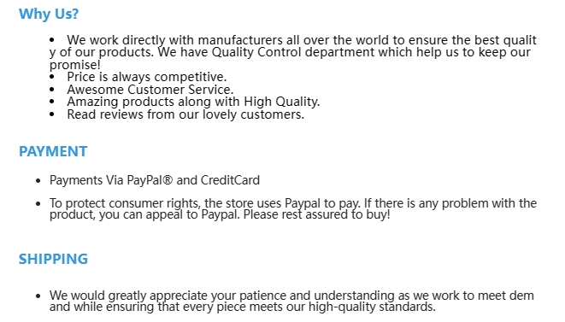Screen dimensions: 565x322
Task: Click the 'Why Us?' heading
Action: [49, 14]
